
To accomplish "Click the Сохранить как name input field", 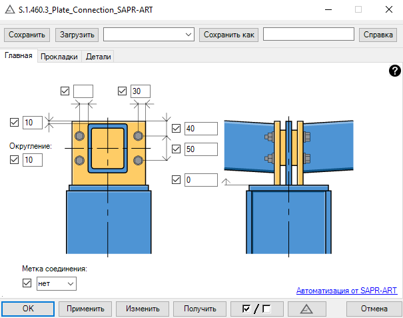I will tap(308, 34).
